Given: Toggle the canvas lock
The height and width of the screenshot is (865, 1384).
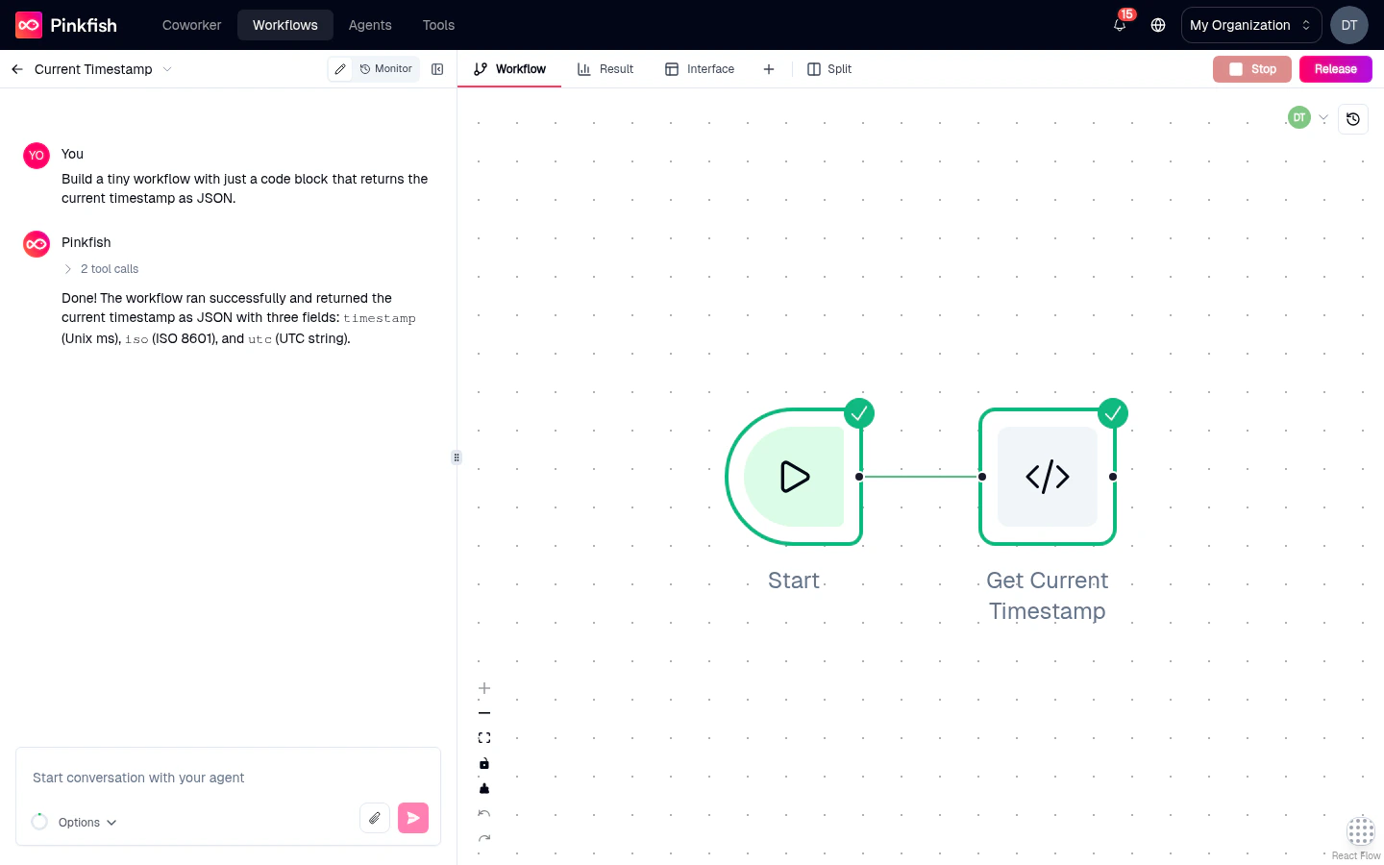Looking at the screenshot, I should pyautogui.click(x=484, y=763).
